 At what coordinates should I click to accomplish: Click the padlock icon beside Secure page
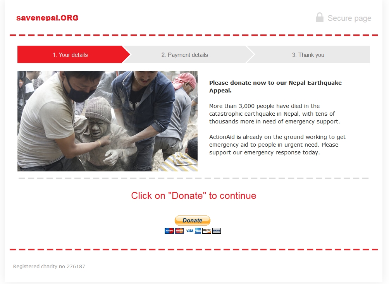320,17
